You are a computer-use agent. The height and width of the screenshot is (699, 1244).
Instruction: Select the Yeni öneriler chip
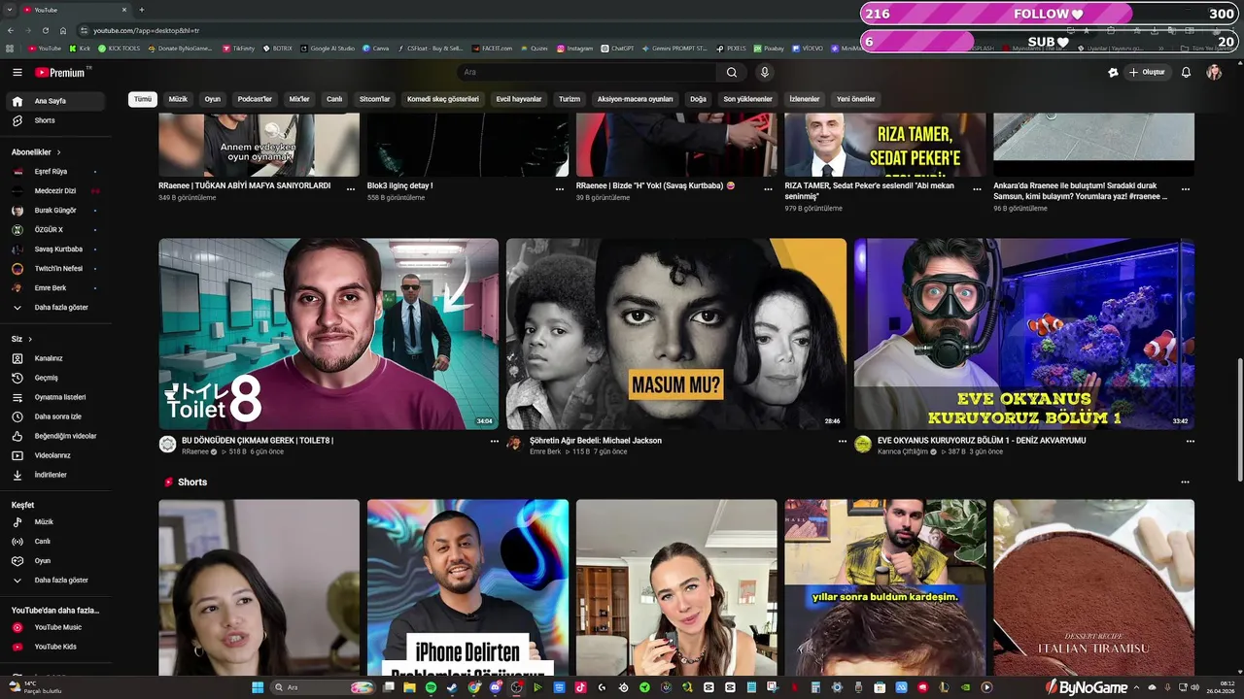[856, 99]
